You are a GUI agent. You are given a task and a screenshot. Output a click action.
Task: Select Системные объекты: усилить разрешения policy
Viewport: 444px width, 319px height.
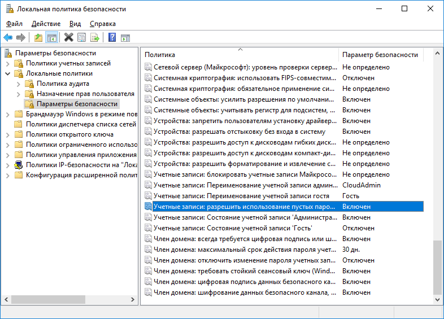[x=284, y=99]
